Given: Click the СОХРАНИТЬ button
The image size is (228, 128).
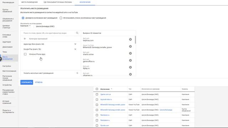Looking at the screenshot, I should (27, 82).
